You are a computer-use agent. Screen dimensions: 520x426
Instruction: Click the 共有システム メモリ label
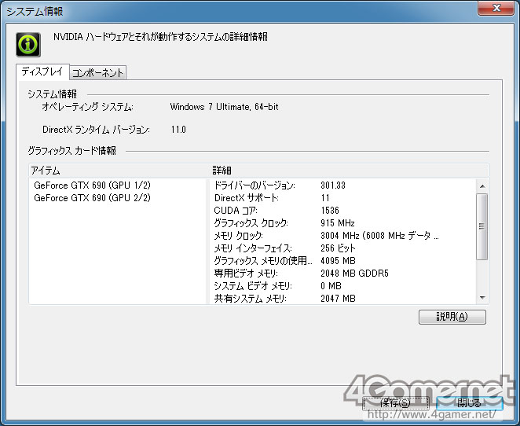(251, 298)
